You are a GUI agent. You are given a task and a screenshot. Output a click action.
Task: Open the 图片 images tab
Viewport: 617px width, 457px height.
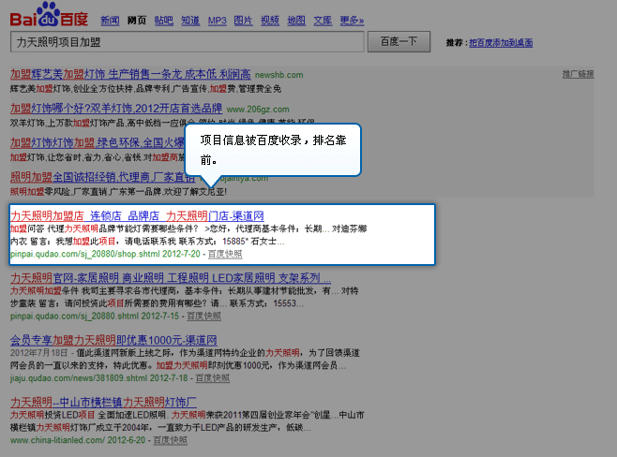point(243,21)
